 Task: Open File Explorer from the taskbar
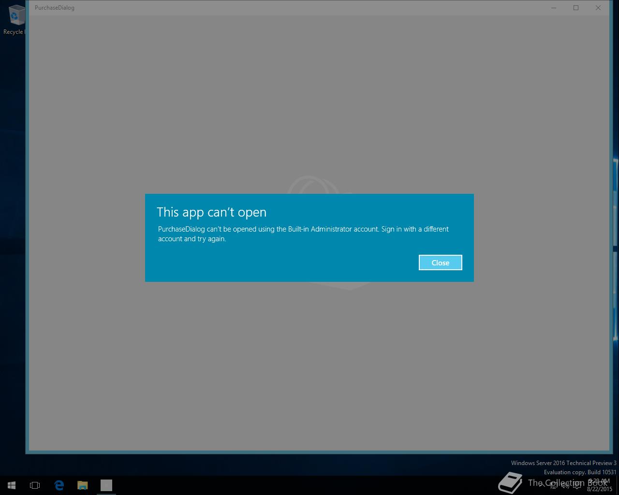pos(83,485)
